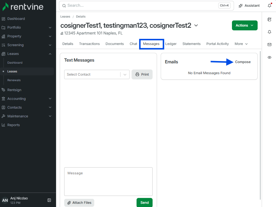This screenshot has height=207, width=276.
Task: Click the search magnifier icon
Action: click(64, 6)
